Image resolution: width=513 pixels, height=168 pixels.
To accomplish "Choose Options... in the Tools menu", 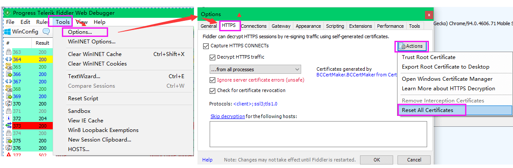I will 80,32.
